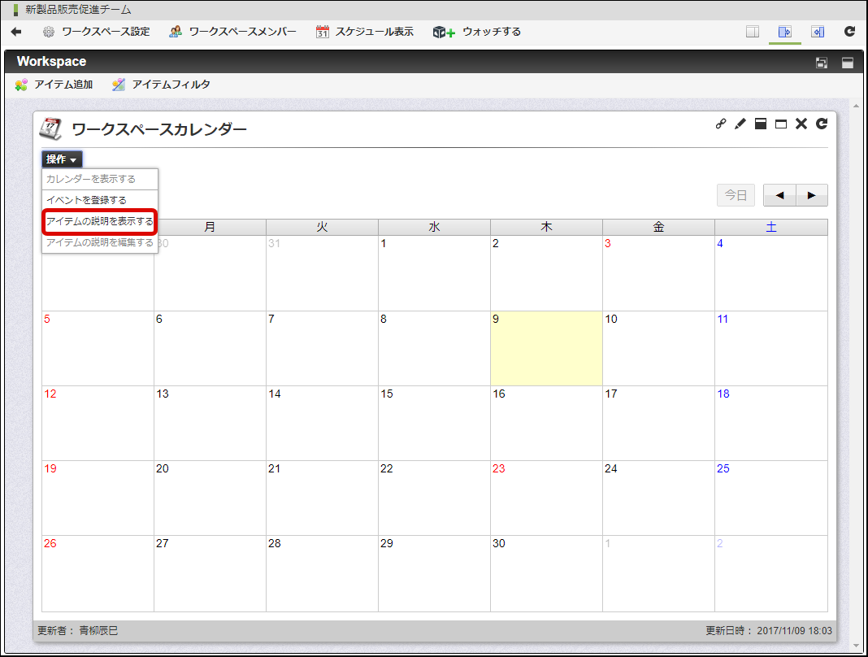
Task: Click the スケジュール表示 label
Action: point(374,33)
